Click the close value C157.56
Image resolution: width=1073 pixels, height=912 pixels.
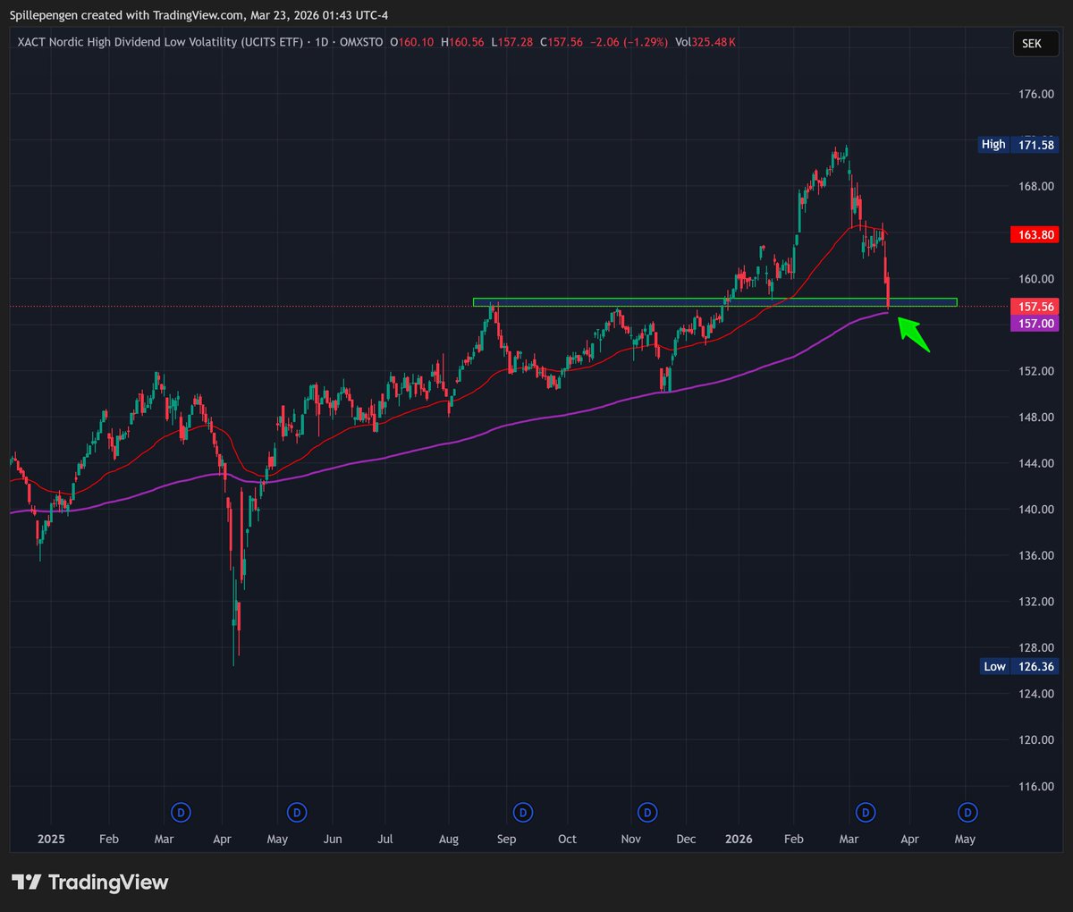[562, 42]
